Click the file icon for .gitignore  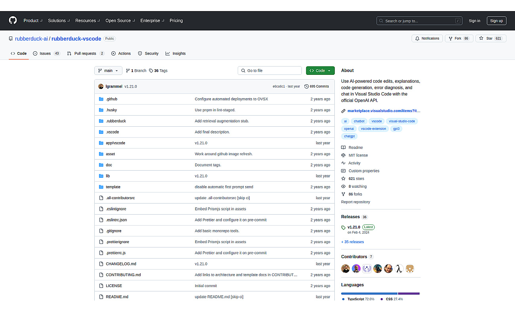[101, 231]
